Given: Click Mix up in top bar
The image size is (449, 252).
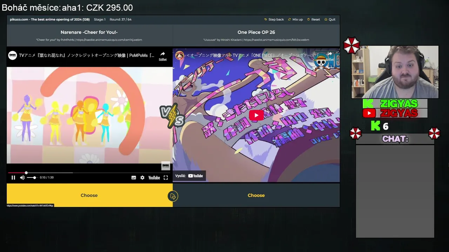Looking at the screenshot, I should 295,19.
